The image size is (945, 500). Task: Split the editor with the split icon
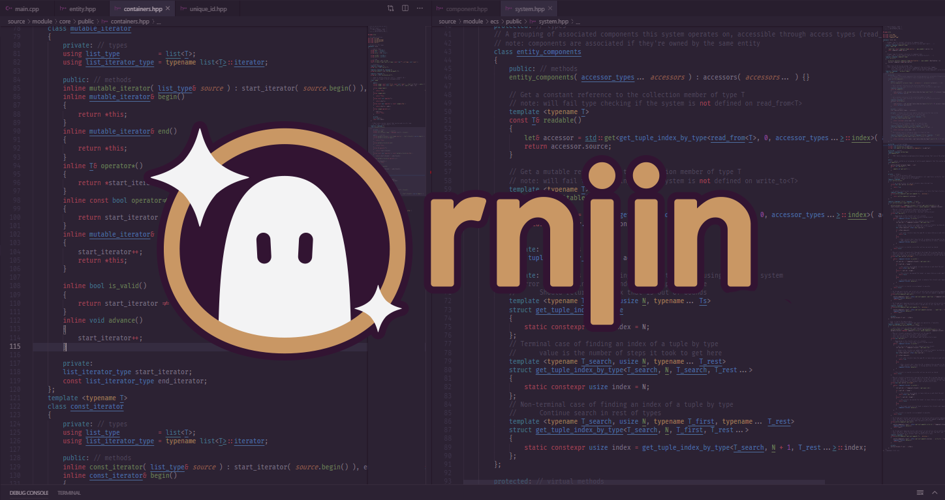[405, 8]
